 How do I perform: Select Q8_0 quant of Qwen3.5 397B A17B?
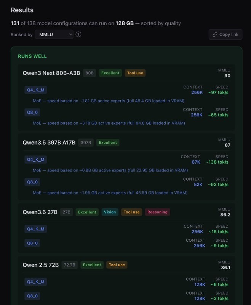tap(32, 182)
